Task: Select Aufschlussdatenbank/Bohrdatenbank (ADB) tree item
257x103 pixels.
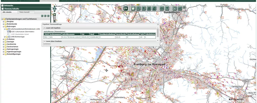Action: [x=25, y=29]
